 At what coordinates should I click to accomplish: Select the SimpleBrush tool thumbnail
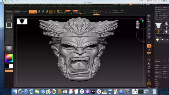click(158, 32)
